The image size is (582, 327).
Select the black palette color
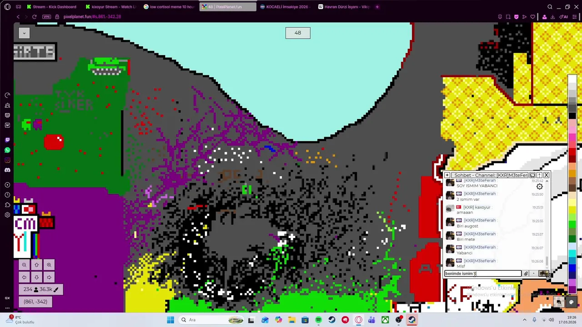pos(572,115)
